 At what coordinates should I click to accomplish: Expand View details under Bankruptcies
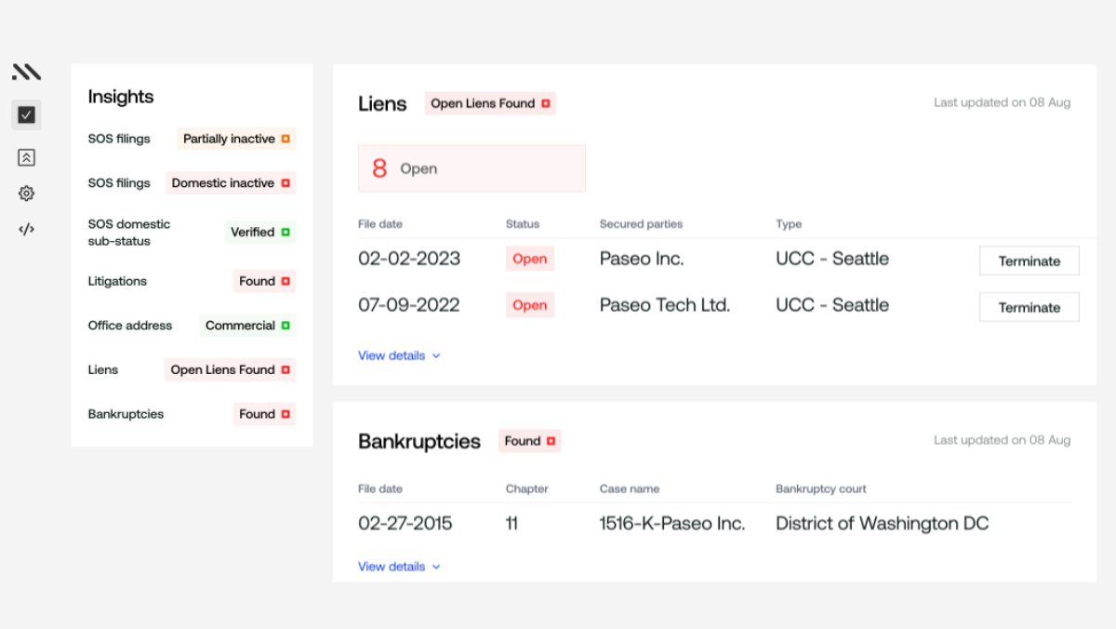click(x=392, y=567)
